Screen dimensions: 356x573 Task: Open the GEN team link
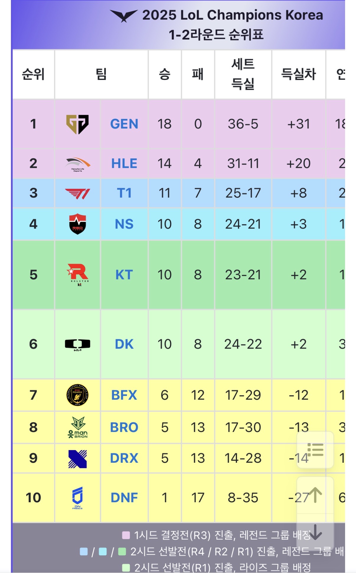[x=124, y=124]
